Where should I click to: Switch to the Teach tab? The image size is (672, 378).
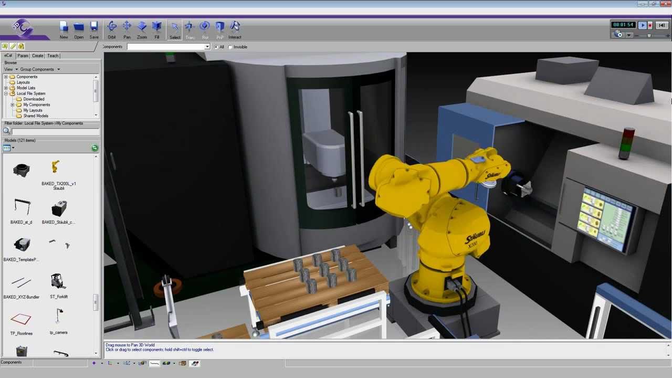[x=53, y=56]
